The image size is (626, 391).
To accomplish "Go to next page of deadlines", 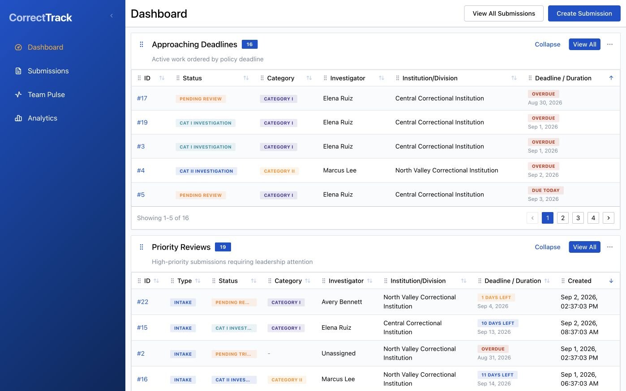I will (609, 218).
